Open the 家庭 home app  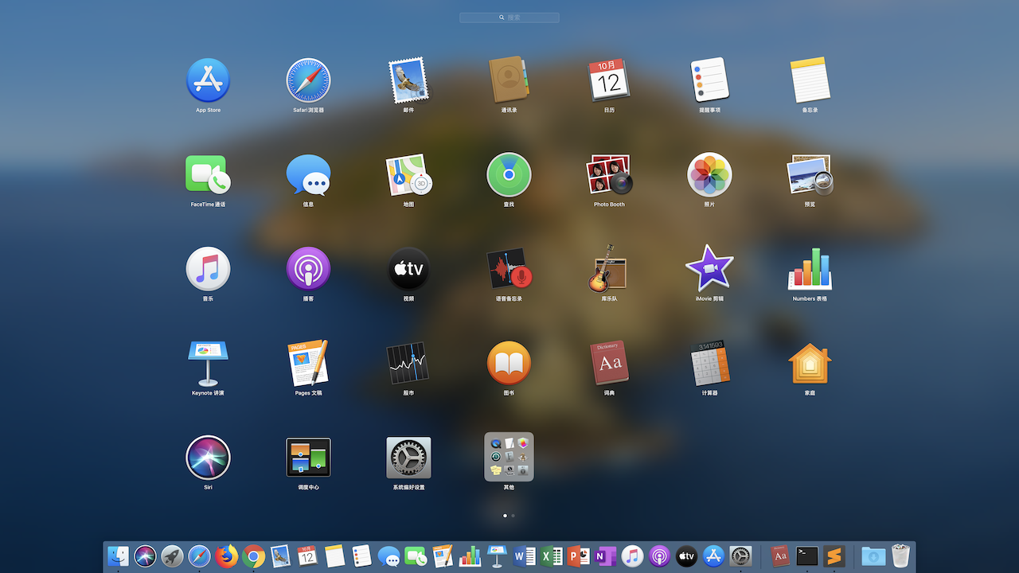coord(810,364)
